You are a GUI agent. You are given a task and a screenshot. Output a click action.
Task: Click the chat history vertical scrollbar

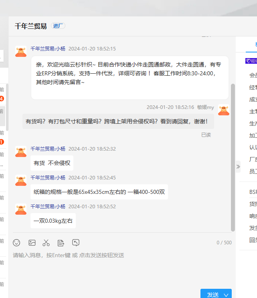pos(233,156)
